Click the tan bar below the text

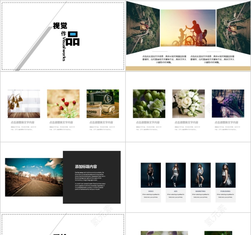point(188,68)
